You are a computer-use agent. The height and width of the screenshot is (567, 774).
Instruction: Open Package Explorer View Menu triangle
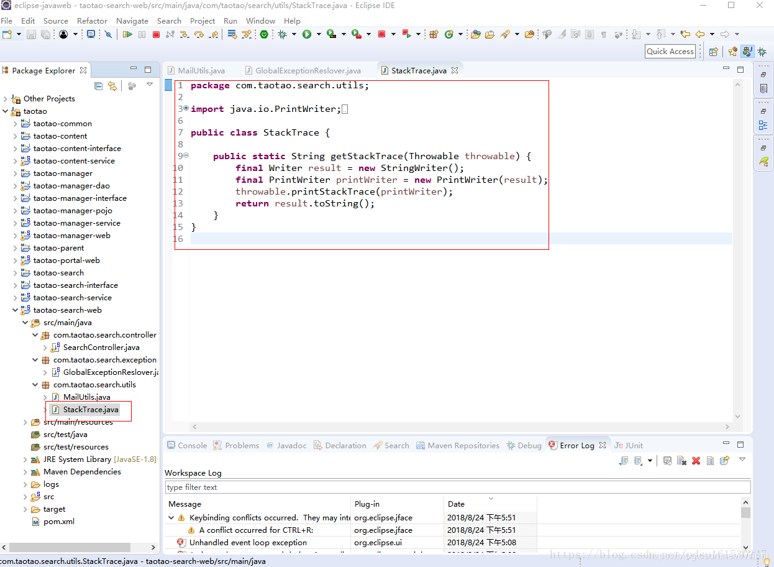pyautogui.click(x=150, y=85)
